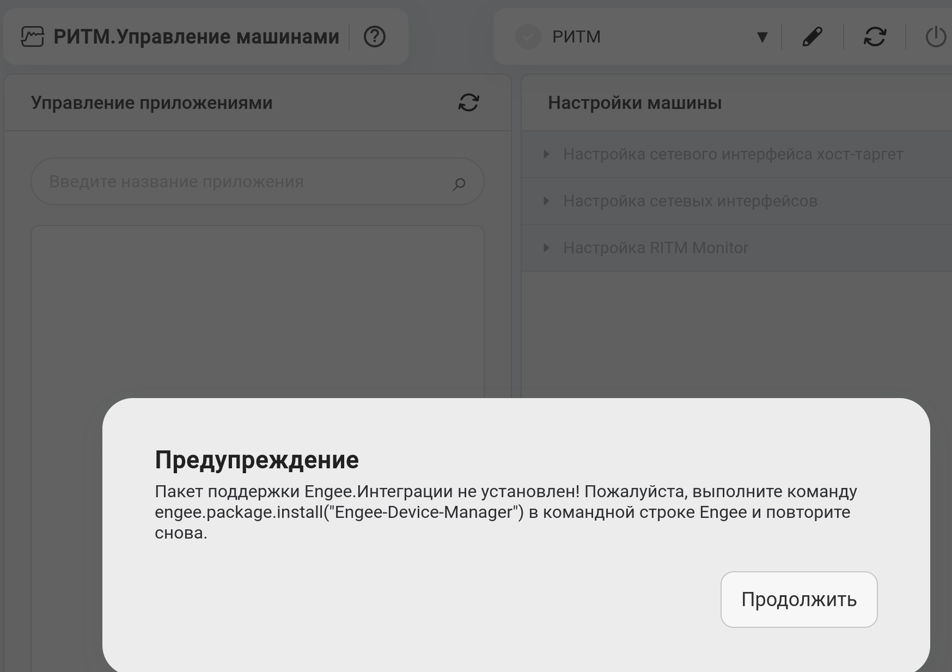Click the Настройки машины heading
This screenshot has width=952, height=672.
[x=634, y=102]
